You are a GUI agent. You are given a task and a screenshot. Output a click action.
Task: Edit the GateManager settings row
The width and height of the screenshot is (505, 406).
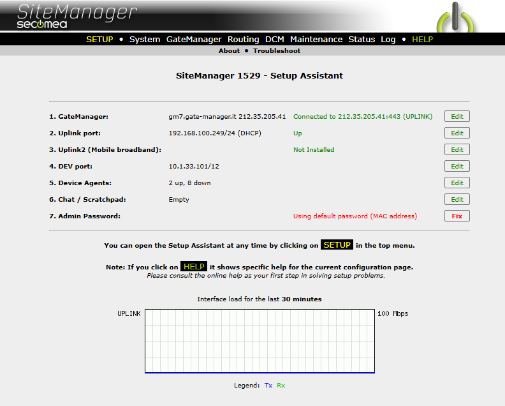coord(457,116)
